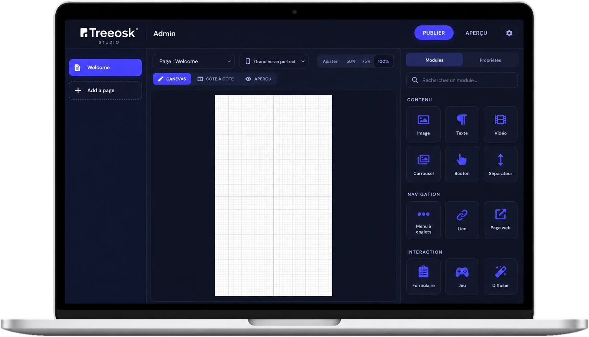Screen dimensions: 589x337
Task: Add the Bouton module
Action: pos(462,164)
